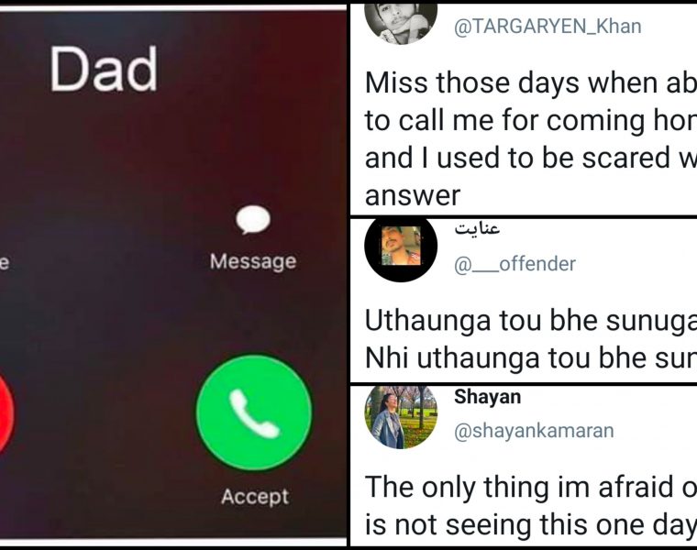Tap the green Accept call button

pos(254,412)
